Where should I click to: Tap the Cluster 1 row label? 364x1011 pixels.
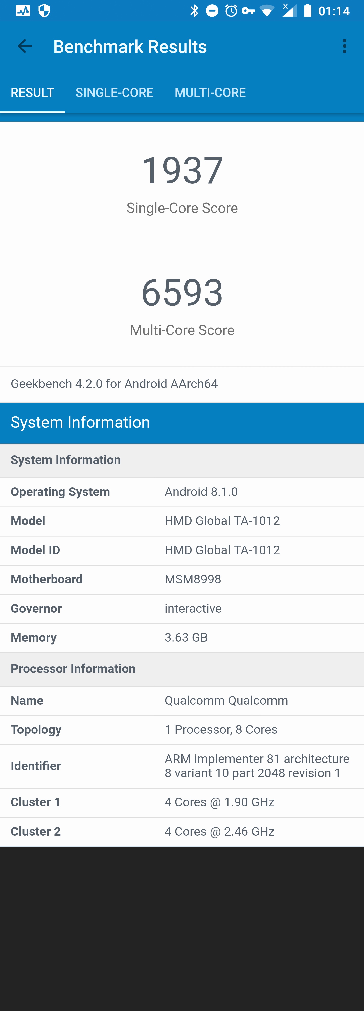(35, 802)
